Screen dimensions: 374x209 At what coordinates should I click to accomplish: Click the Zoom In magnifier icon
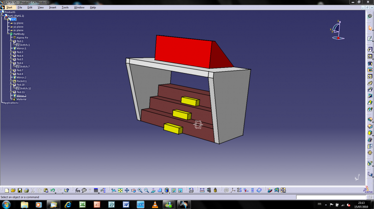140,190
